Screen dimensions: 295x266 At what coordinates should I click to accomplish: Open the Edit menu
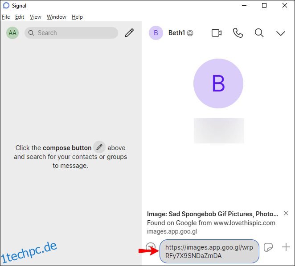(x=20, y=17)
